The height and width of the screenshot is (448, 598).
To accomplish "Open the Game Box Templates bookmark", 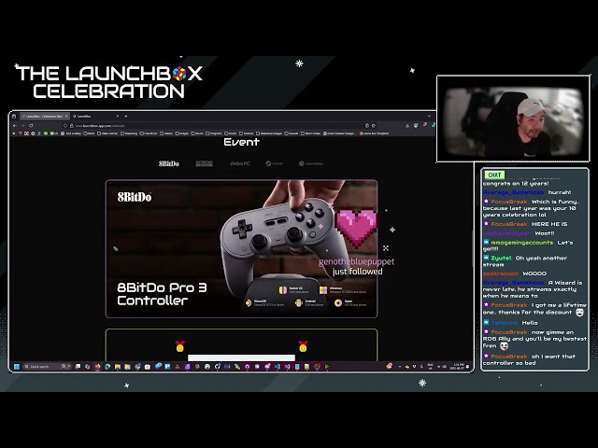I will pos(375,133).
